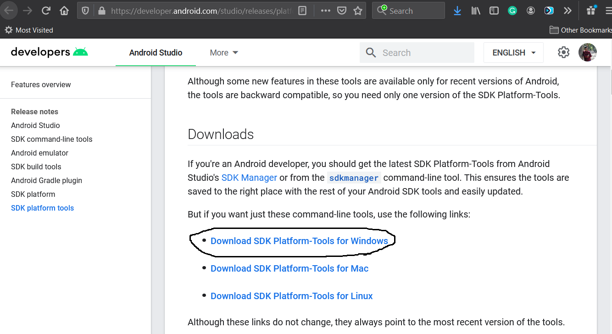
Task: Open the downloads arrow panel
Action: 457,11
